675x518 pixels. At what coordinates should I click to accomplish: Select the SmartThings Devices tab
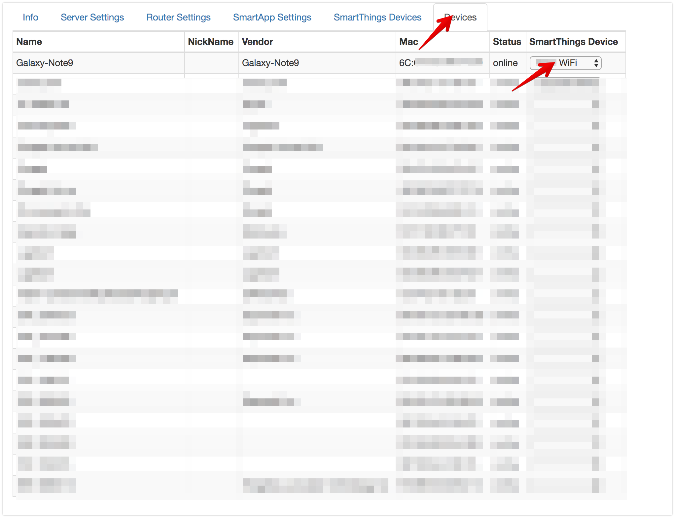377,17
